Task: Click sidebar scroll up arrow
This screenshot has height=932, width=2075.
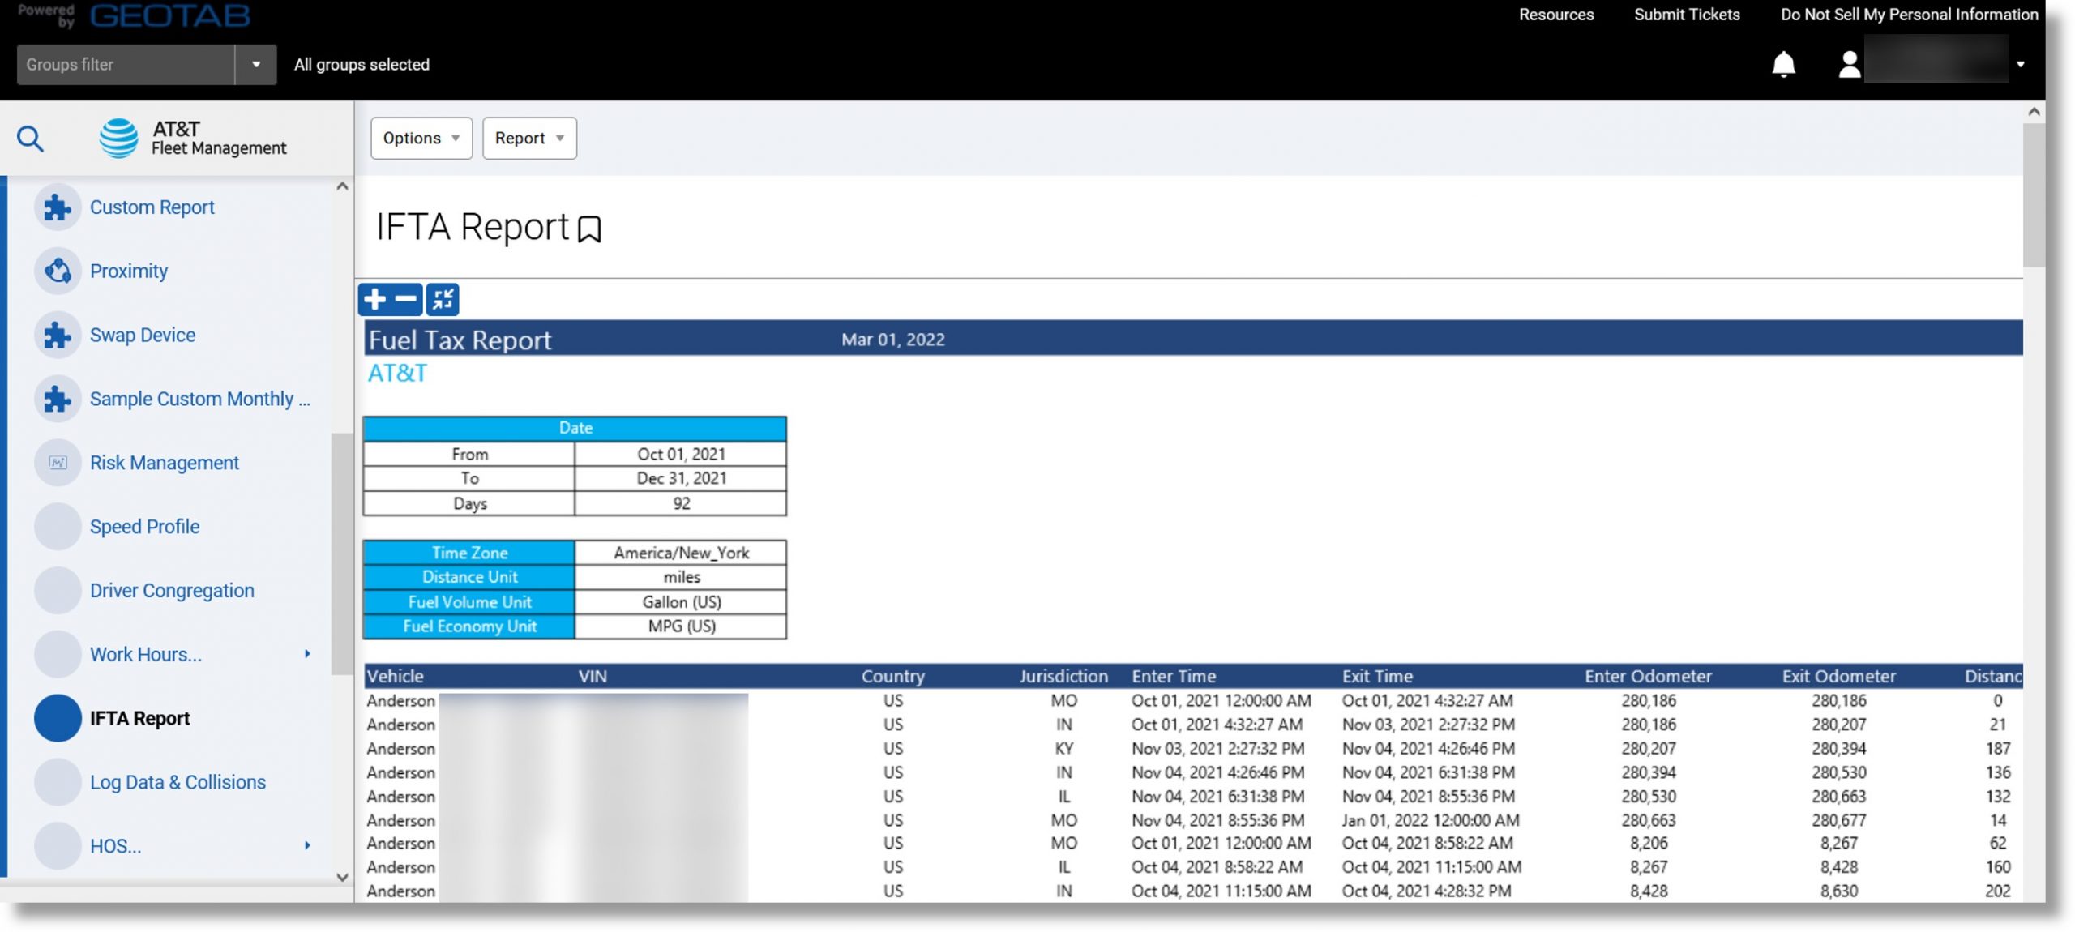Action: click(x=342, y=186)
